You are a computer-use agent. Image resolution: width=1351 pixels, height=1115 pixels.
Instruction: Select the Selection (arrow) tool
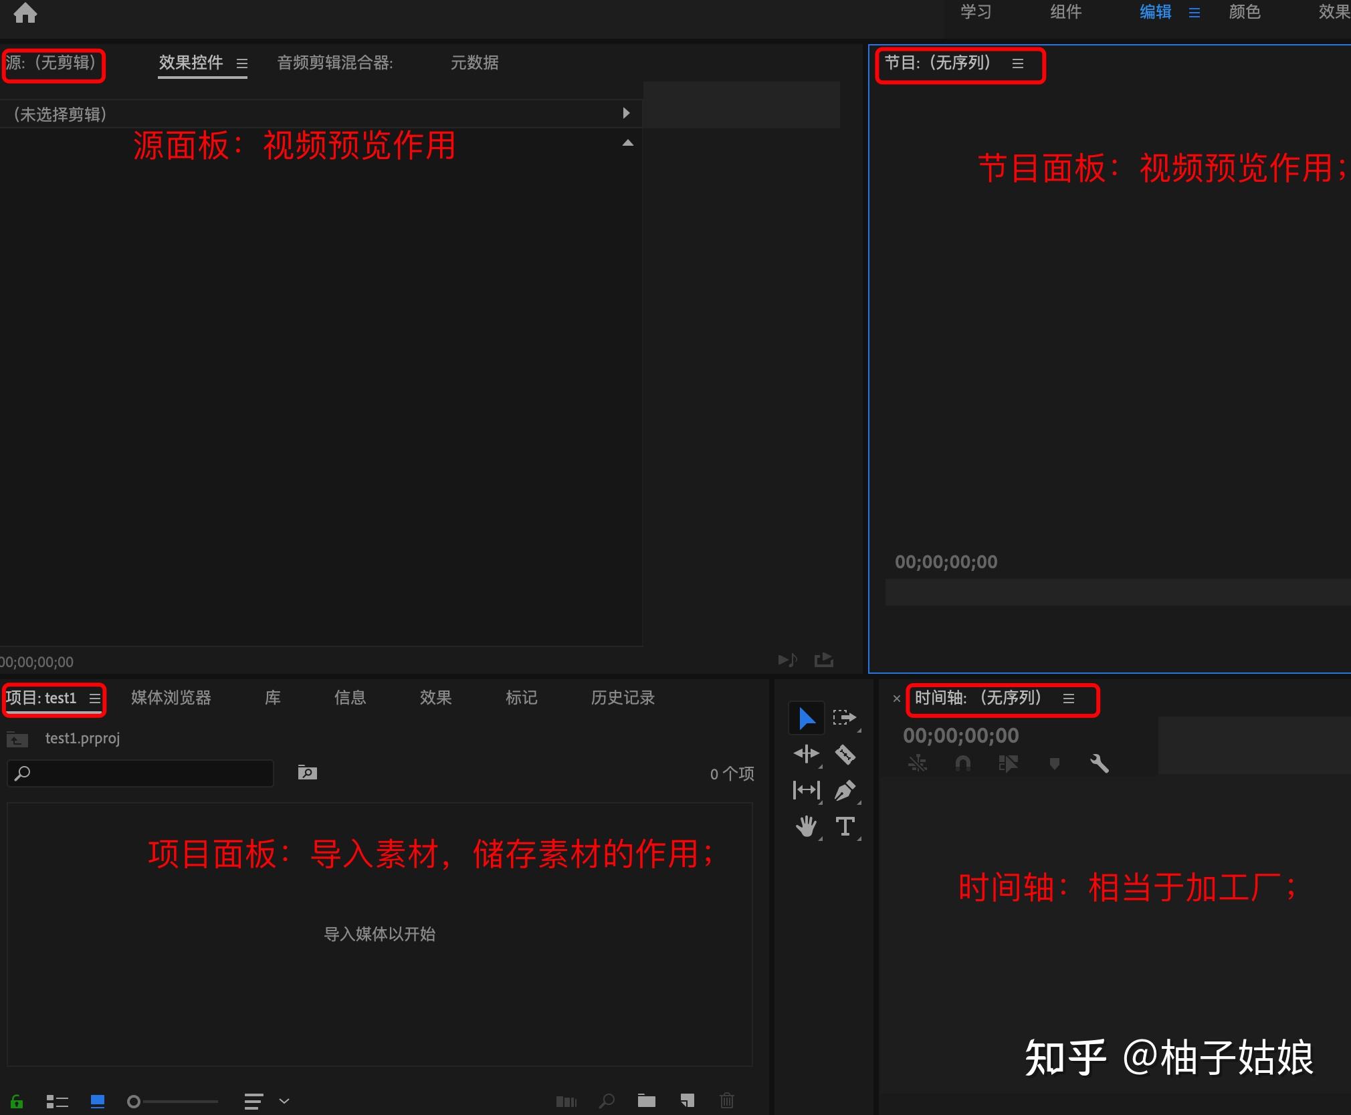[x=807, y=719]
